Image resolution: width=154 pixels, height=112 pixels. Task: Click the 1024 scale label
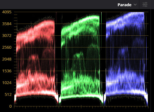pyautogui.click(x=7, y=83)
